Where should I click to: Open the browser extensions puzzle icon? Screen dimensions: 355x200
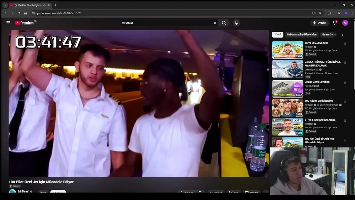click(x=329, y=13)
